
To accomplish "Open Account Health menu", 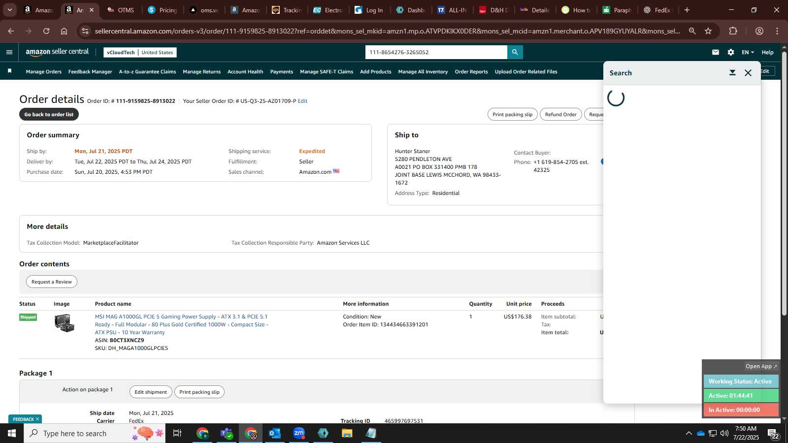I will click(245, 72).
